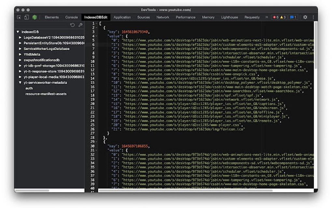Click the horizontal scrollbar under the JSON editor
Viewport: 332px width, 208px height.
point(186,190)
